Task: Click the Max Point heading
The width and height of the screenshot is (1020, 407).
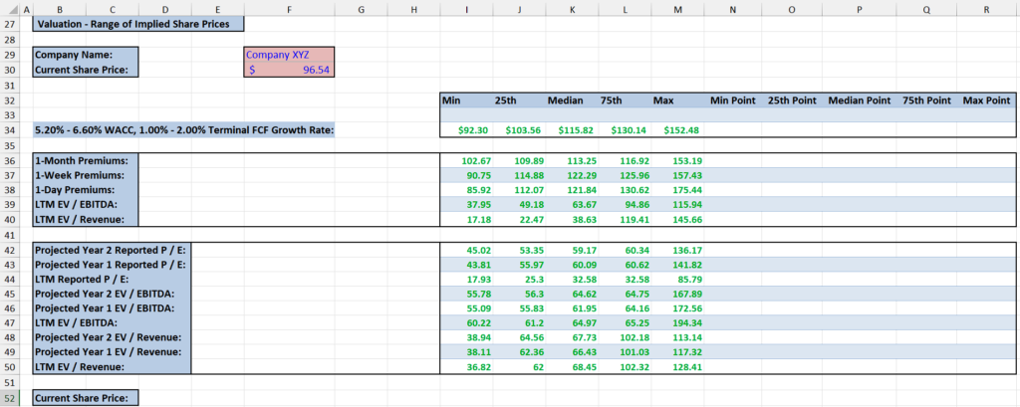Action: tap(986, 101)
